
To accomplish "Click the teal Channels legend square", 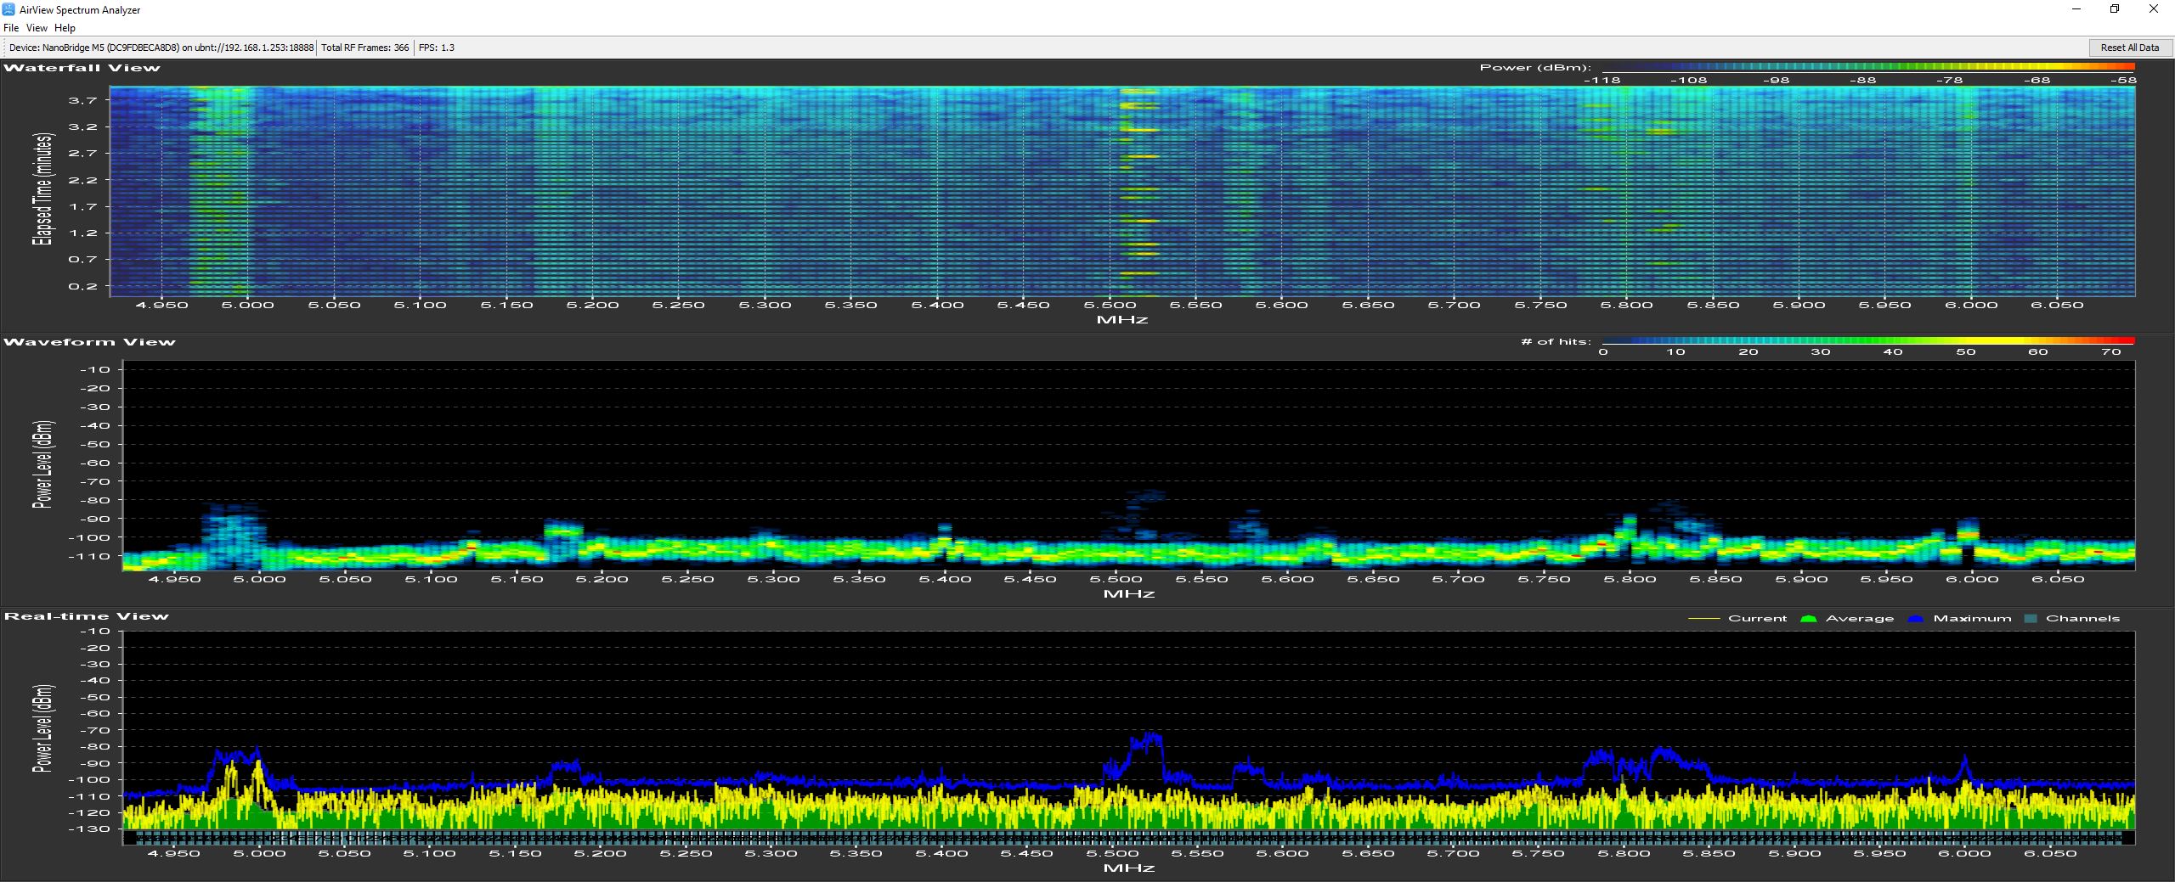I will tap(2031, 618).
